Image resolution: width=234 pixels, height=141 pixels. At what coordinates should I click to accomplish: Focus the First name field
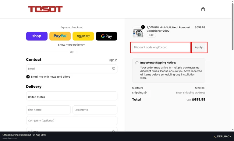48,110
